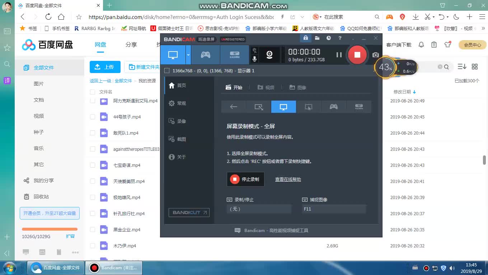Open the 查看在线帮助 link
The image size is (488, 275).
point(288,179)
